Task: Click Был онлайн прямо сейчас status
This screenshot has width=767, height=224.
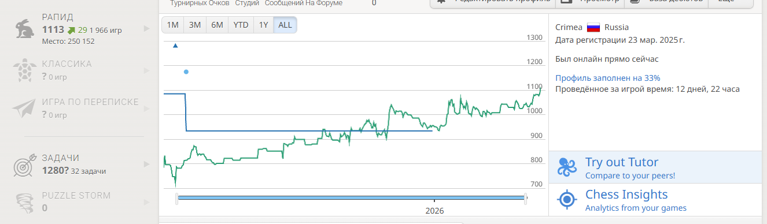Action: (607, 59)
